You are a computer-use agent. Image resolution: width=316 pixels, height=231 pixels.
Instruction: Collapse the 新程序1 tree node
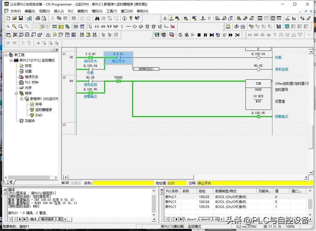coord(22,99)
